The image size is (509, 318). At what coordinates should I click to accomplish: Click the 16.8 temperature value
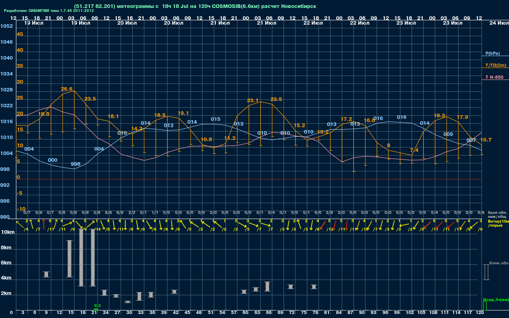tap(369, 120)
